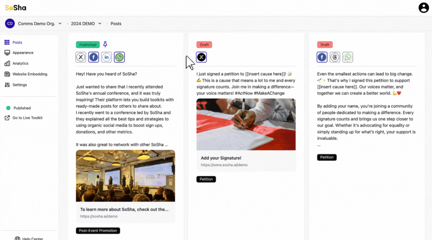Select LinkedIn icon on the published post
432x240 pixels.
106,57
